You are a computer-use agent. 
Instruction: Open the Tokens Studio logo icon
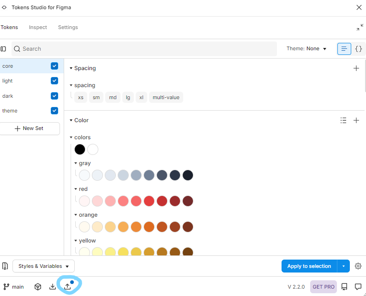coord(4,7)
